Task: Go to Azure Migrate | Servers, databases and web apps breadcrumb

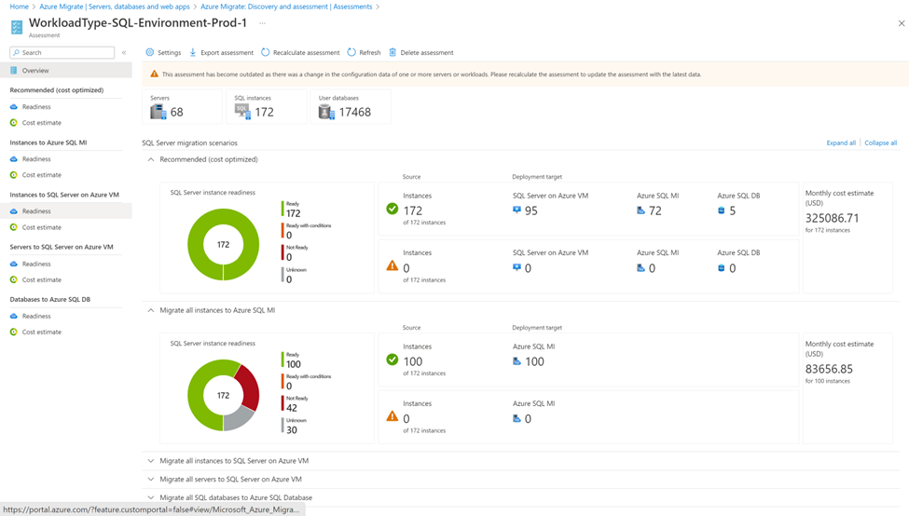Action: click(x=114, y=7)
